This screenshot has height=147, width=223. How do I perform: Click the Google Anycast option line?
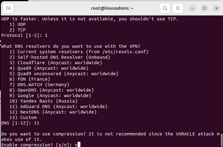pos(50,96)
